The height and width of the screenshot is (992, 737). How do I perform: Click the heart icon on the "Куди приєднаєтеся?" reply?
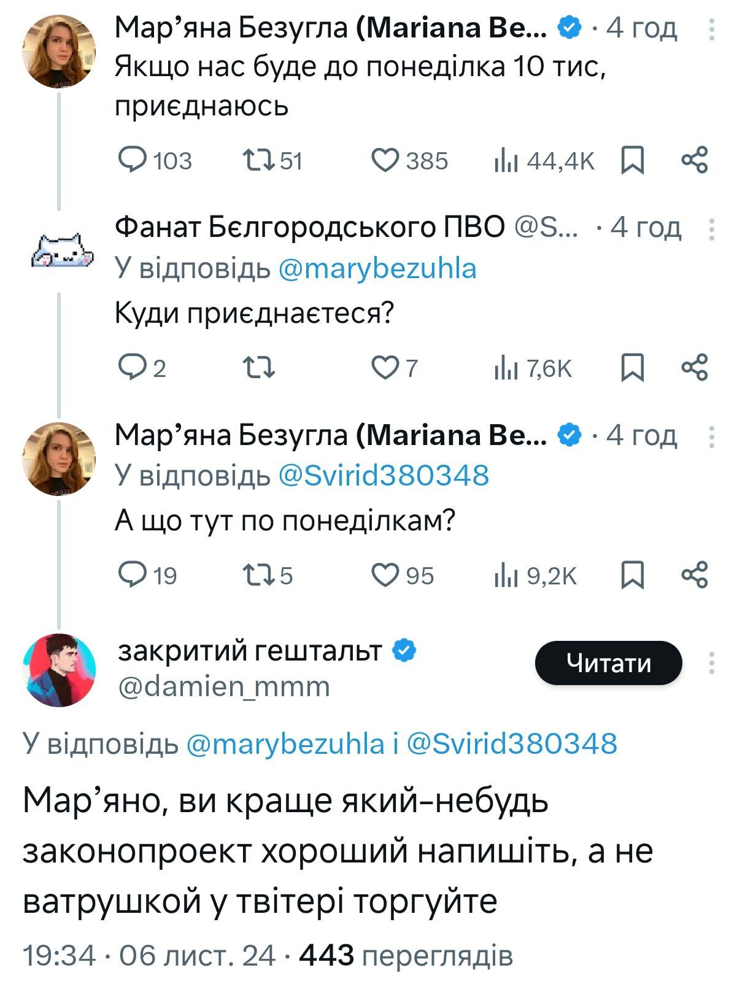pos(387,367)
